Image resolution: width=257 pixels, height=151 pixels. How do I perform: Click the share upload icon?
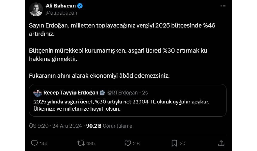click(x=221, y=143)
